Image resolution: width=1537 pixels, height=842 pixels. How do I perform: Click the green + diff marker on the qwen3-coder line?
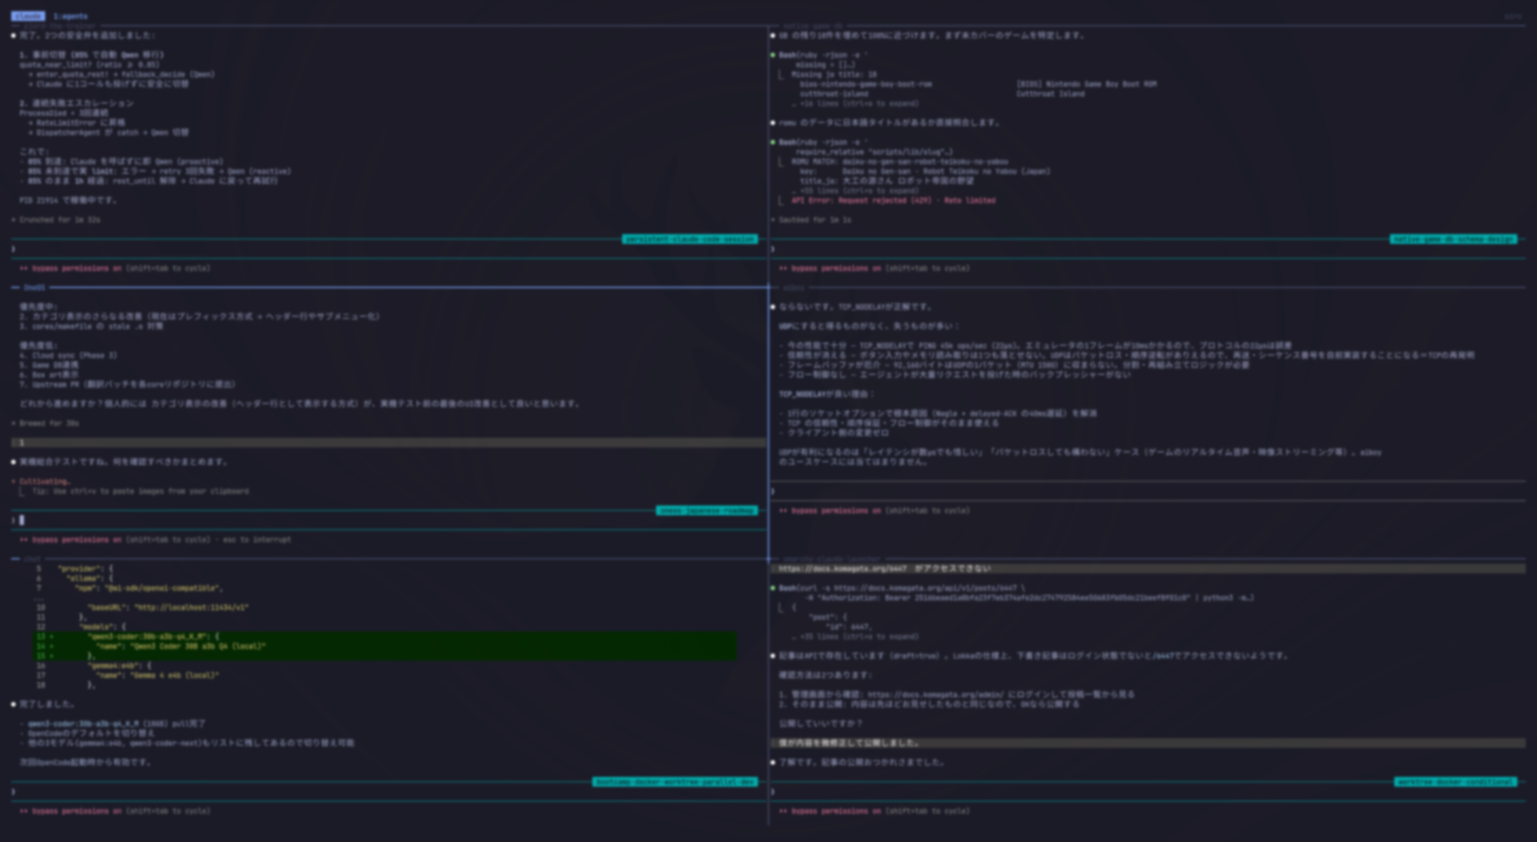point(51,637)
